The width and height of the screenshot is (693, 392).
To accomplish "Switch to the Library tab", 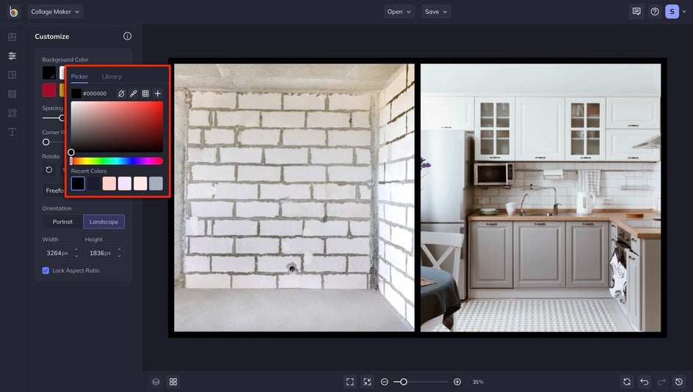I will click(112, 77).
